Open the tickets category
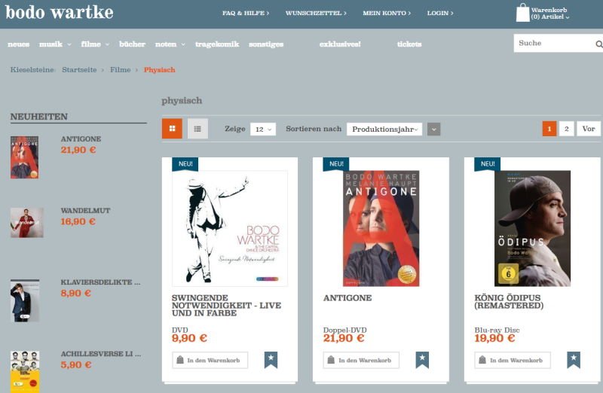The width and height of the screenshot is (603, 393). [409, 44]
